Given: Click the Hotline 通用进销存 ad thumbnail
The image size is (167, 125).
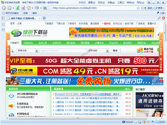Looking at the screenshot, I should coord(149,100).
